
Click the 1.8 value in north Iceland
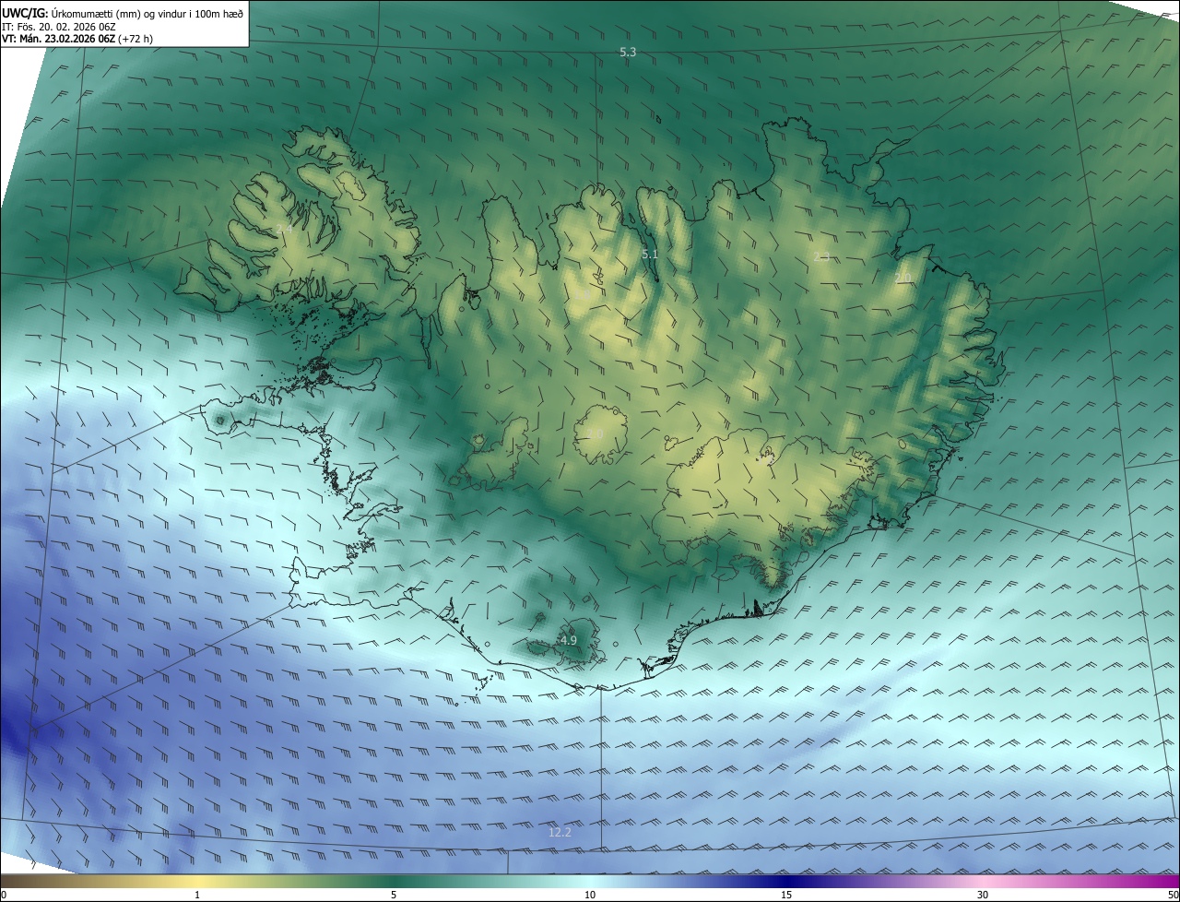coord(584,295)
